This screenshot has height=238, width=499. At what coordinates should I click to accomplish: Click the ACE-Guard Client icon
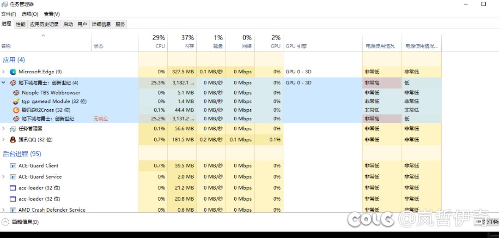[x=13, y=166]
